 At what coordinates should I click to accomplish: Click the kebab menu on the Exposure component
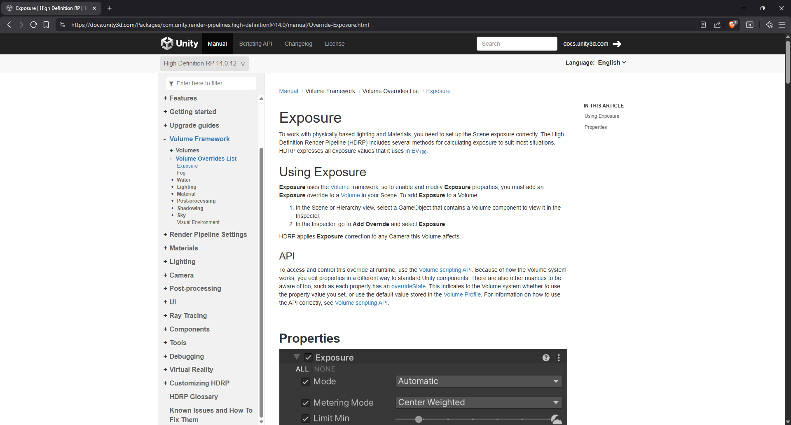coord(559,357)
